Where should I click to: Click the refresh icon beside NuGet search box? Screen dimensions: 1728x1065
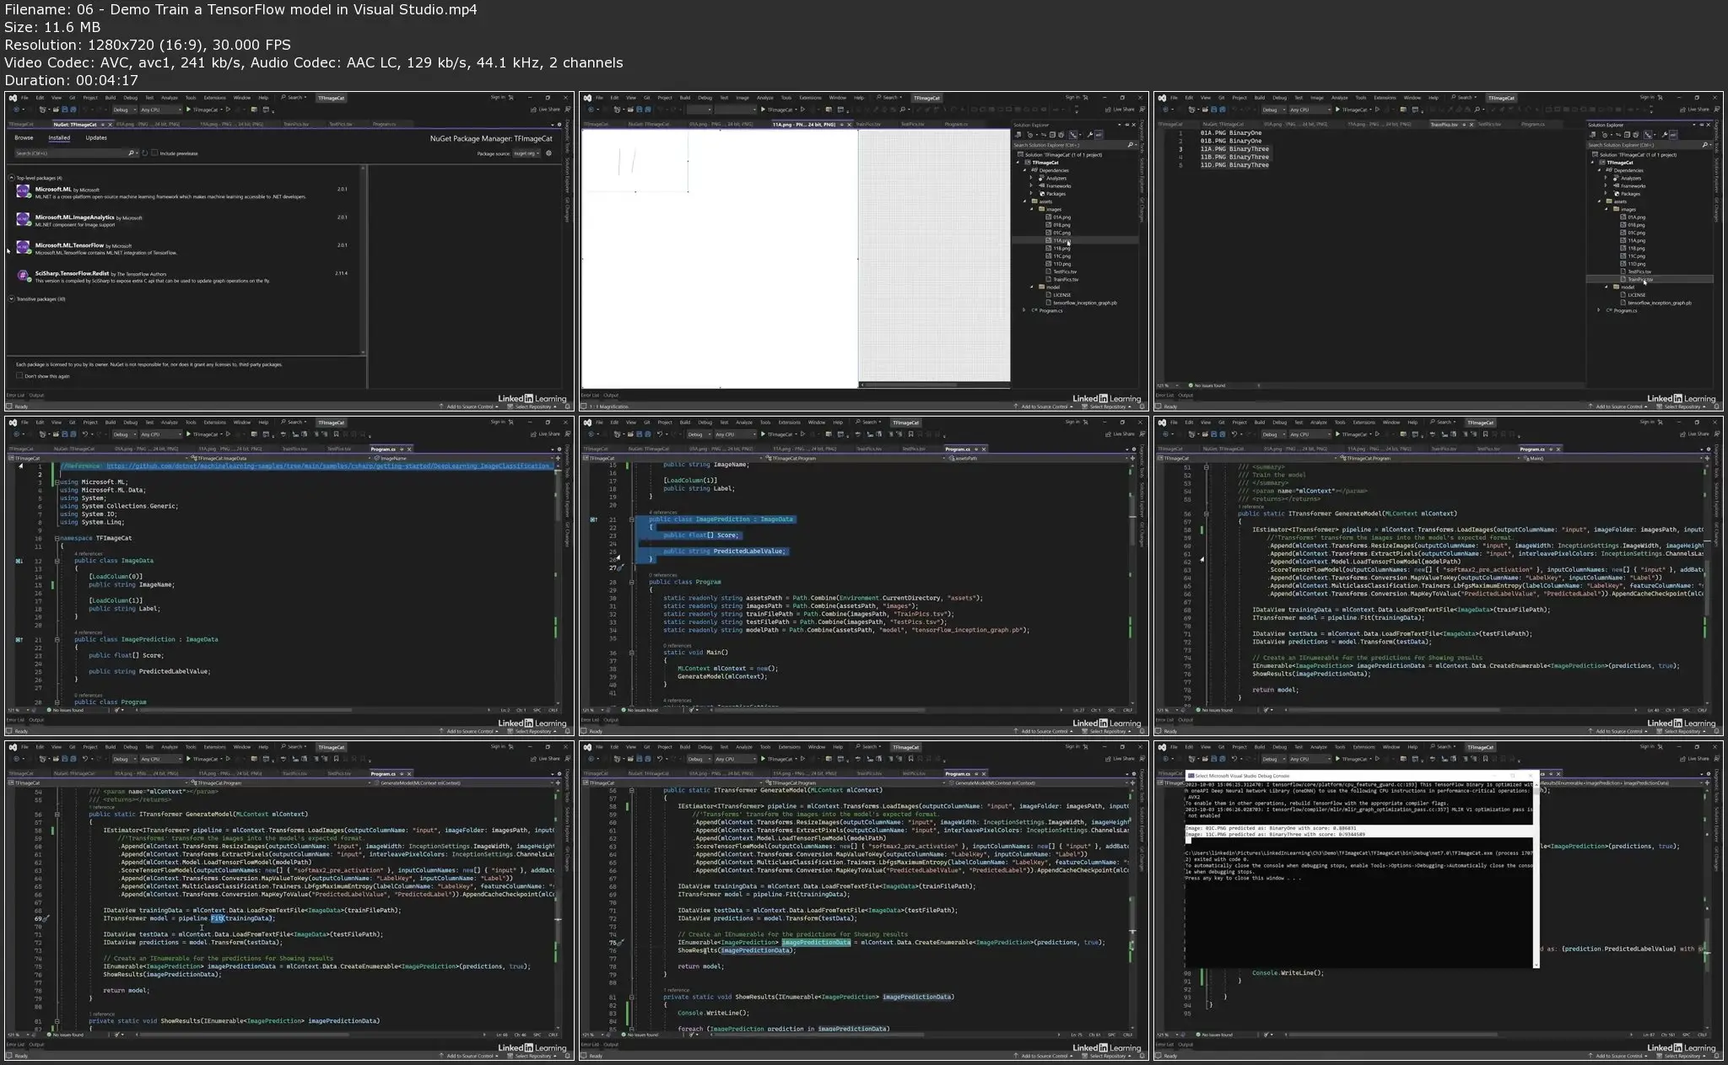(x=145, y=153)
